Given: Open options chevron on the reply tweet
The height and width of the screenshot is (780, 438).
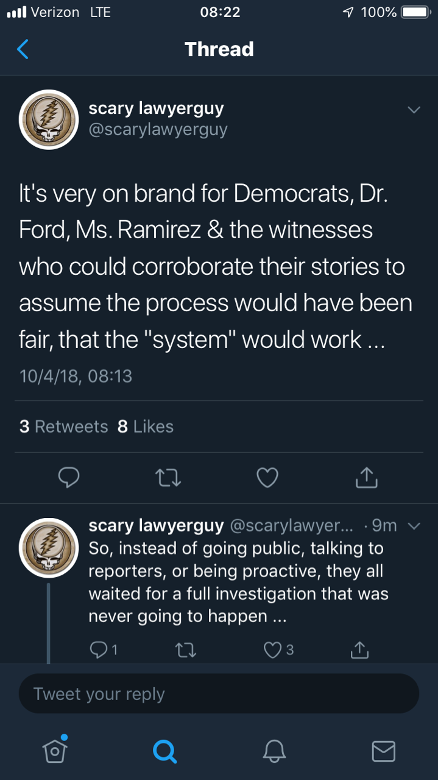Looking at the screenshot, I should click(x=414, y=525).
